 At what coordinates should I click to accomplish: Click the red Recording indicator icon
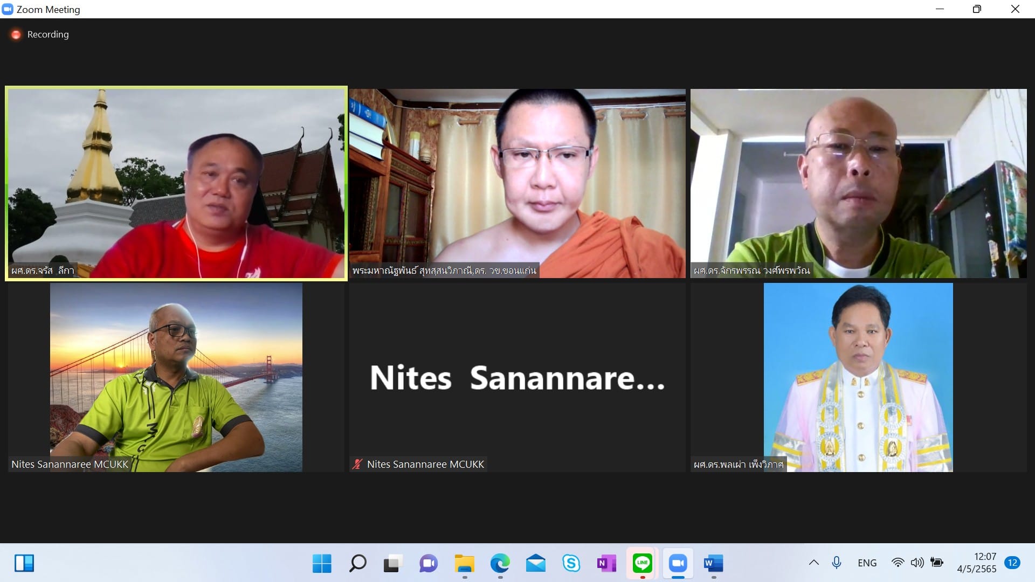click(x=16, y=34)
